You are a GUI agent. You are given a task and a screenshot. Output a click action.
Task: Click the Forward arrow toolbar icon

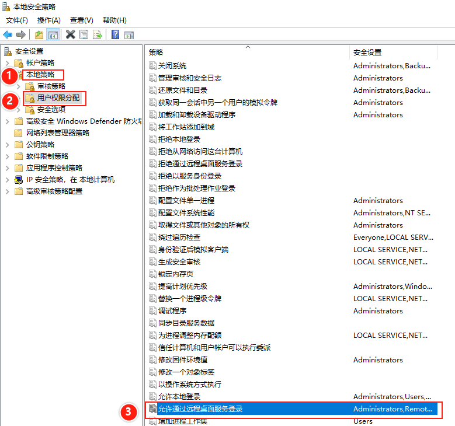pos(21,35)
